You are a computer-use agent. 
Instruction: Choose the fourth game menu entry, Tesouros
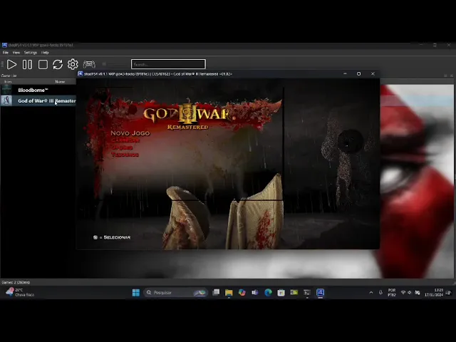tap(125, 155)
